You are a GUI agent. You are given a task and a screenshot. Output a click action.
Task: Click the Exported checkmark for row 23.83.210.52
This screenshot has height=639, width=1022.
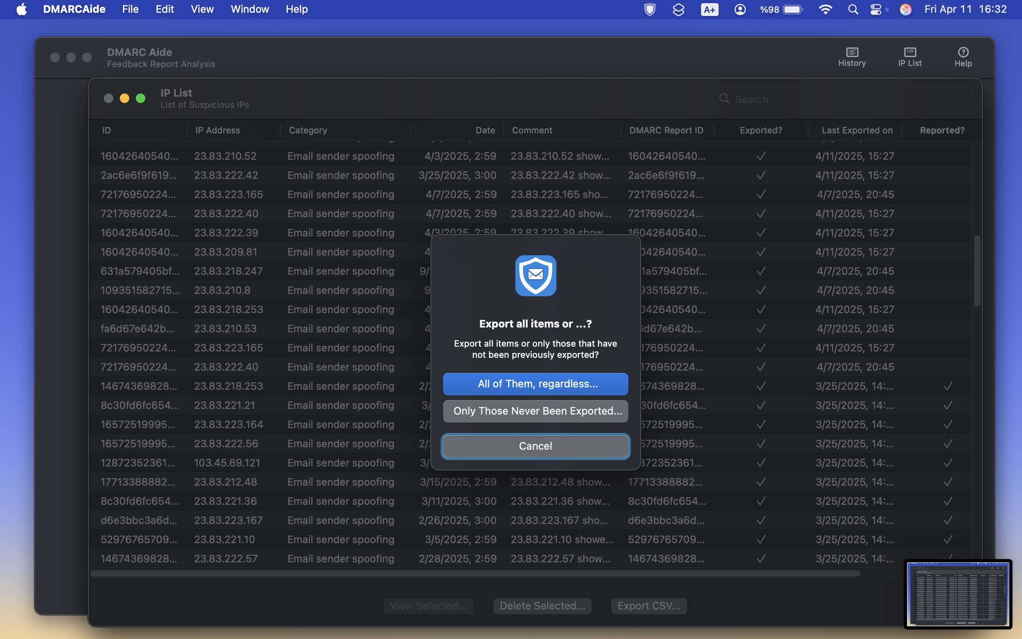pos(761,156)
